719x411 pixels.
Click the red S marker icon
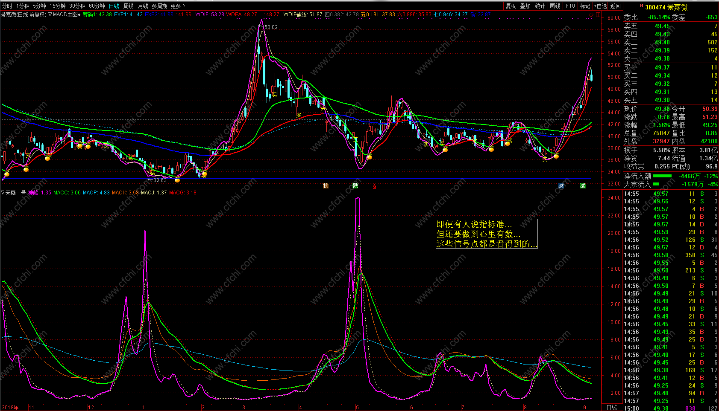pyautogui.click(x=375, y=186)
